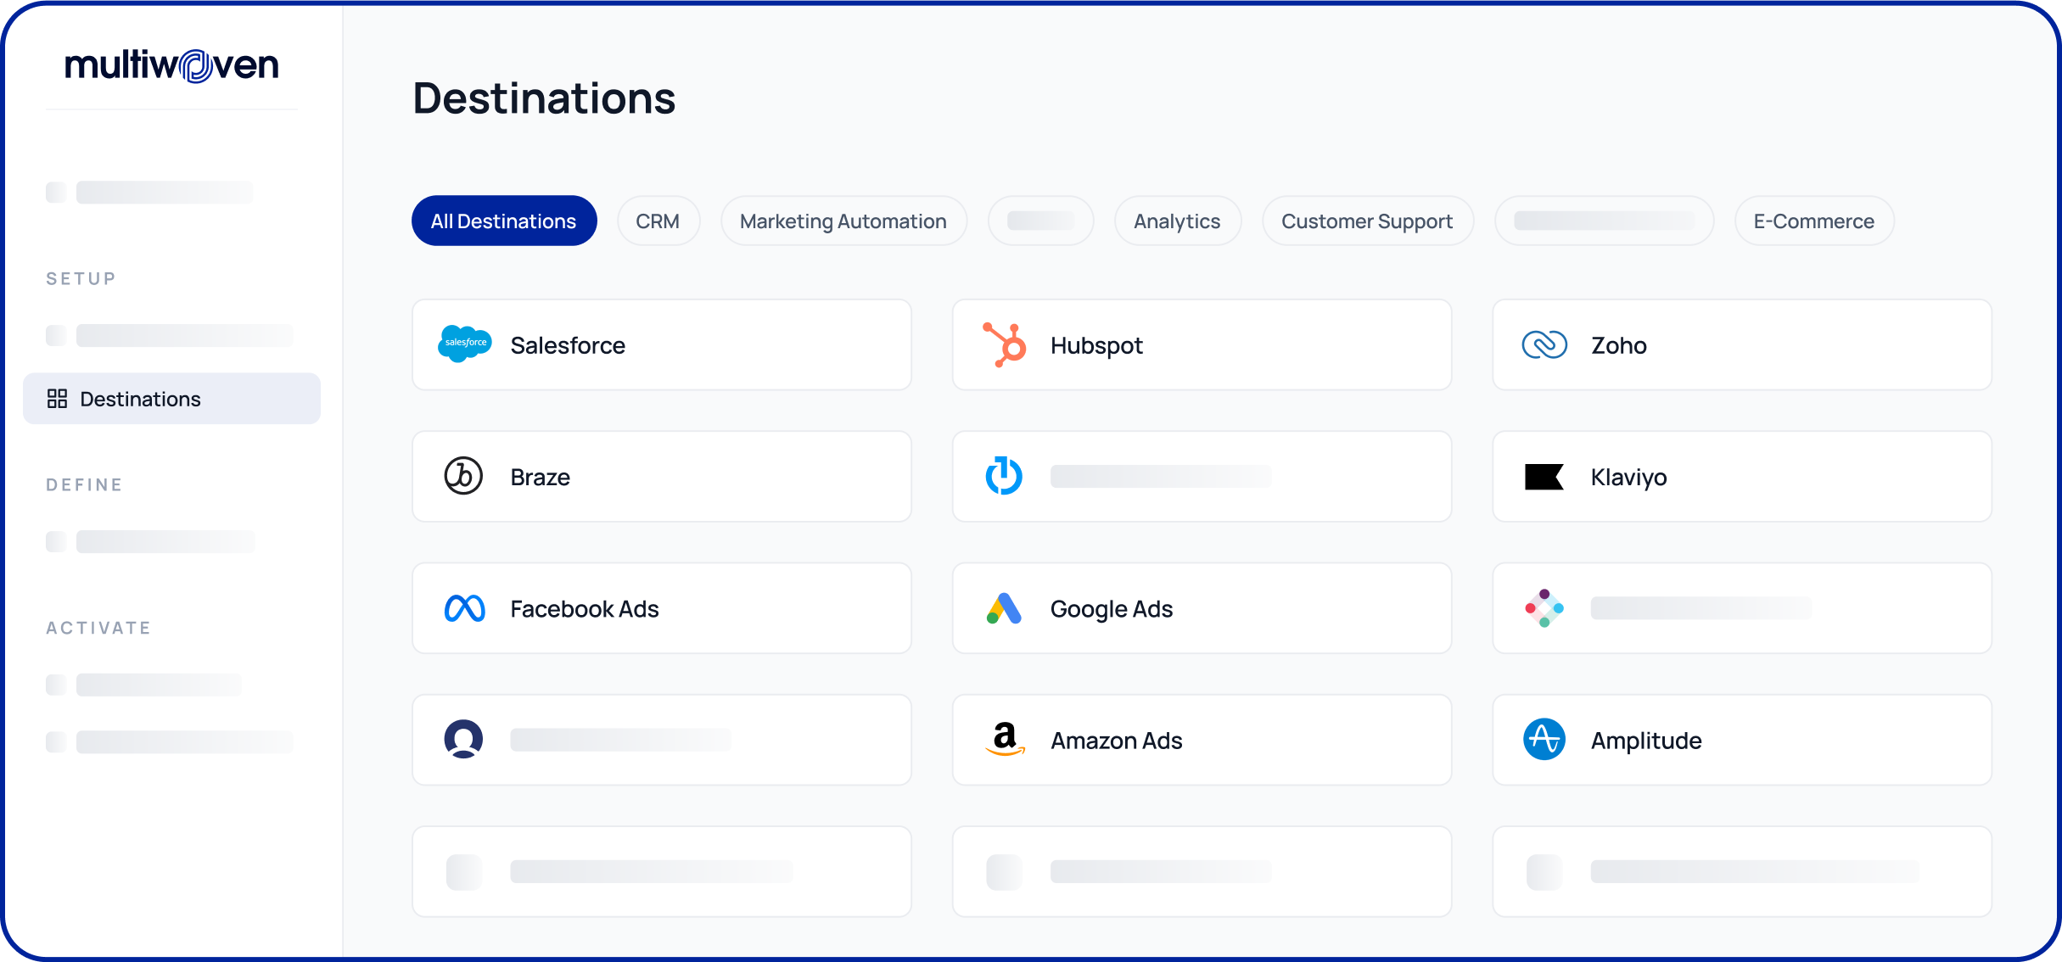The width and height of the screenshot is (2062, 962).
Task: Click the Facebook Ads Meta infinity icon
Action: (464, 608)
